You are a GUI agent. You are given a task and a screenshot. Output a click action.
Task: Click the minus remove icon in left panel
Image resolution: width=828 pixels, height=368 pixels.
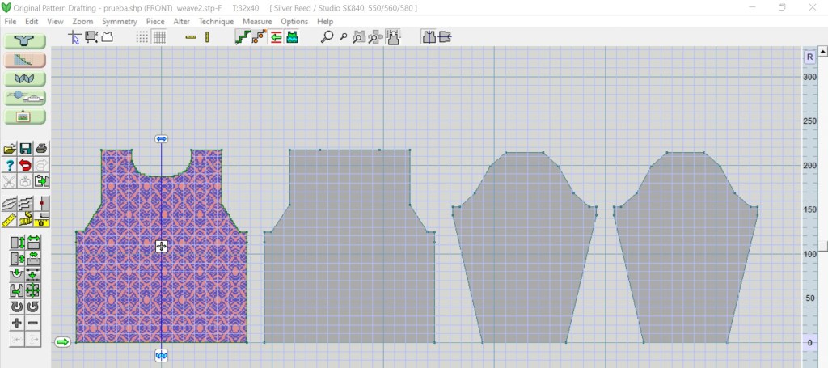pyautogui.click(x=33, y=323)
